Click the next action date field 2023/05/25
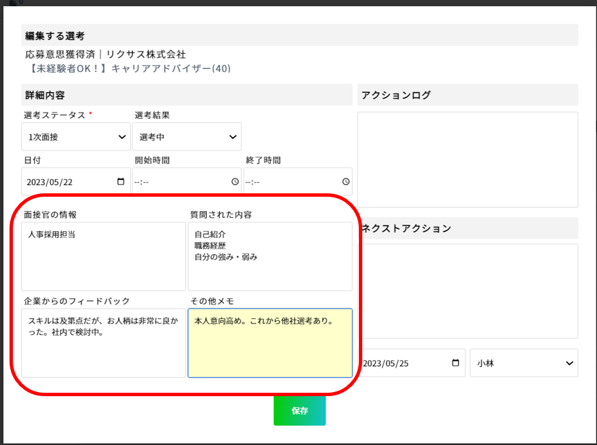This screenshot has height=445, width=597. [x=412, y=363]
